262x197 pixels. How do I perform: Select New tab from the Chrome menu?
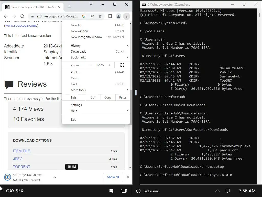(96, 25)
